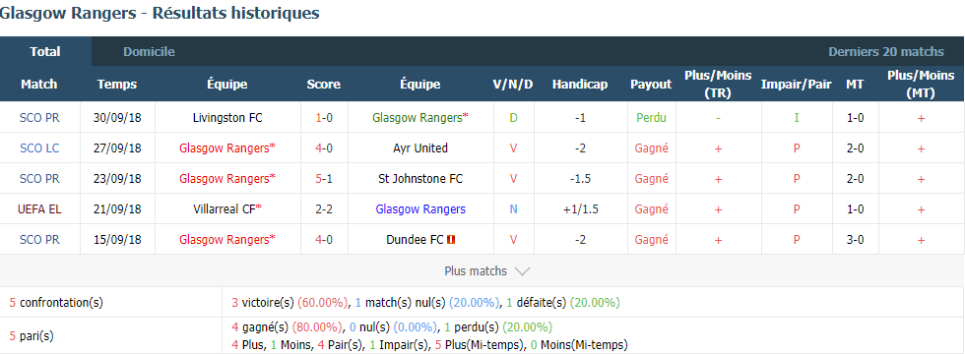Click the blue Glasgow Rangers link
This screenshot has width=965, height=354.
(420, 209)
